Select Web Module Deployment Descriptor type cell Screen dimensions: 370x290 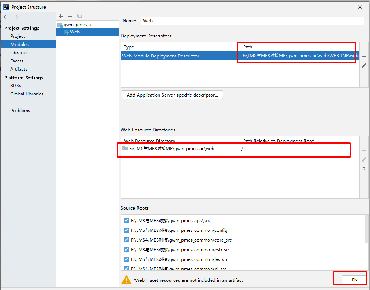click(181, 56)
